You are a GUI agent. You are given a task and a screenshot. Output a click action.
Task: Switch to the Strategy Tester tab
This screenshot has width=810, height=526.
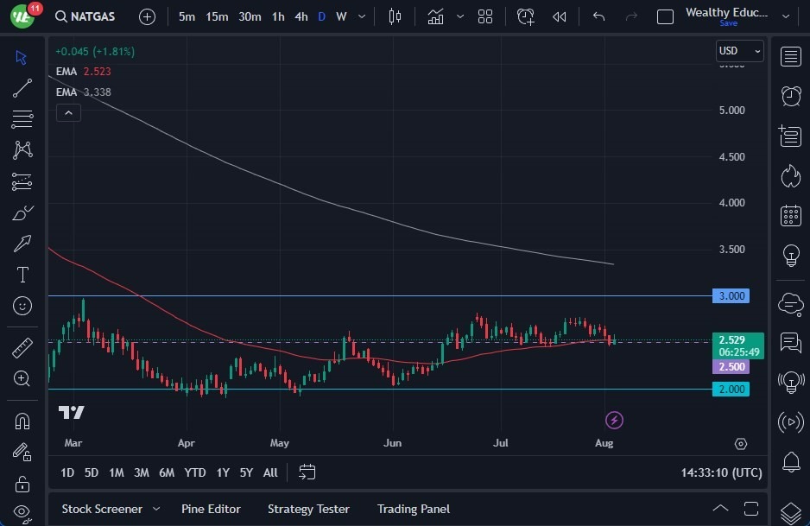tap(308, 509)
